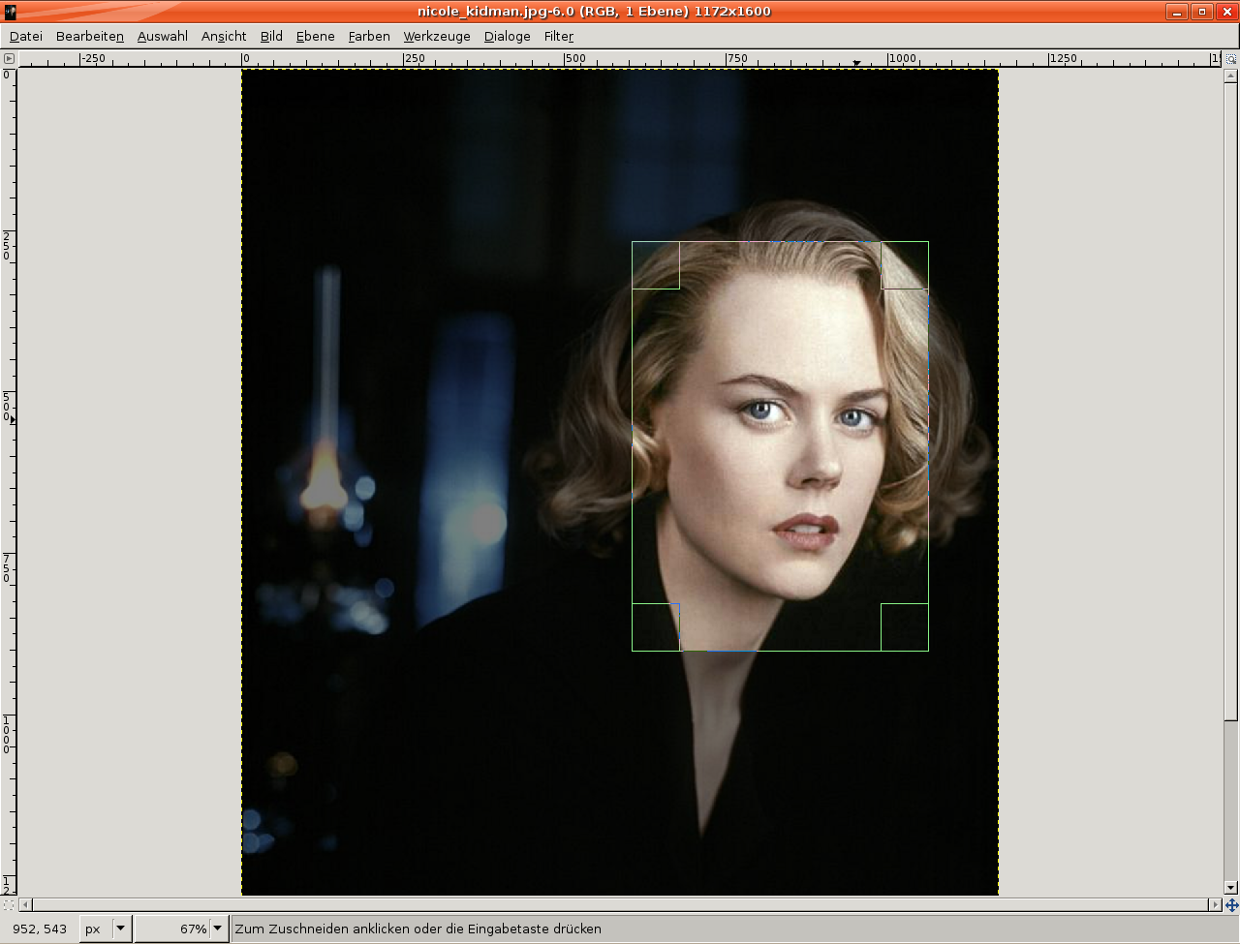Image resolution: width=1240 pixels, height=944 pixels.
Task: Click inside crop rectangle to apply crop
Action: click(780, 445)
